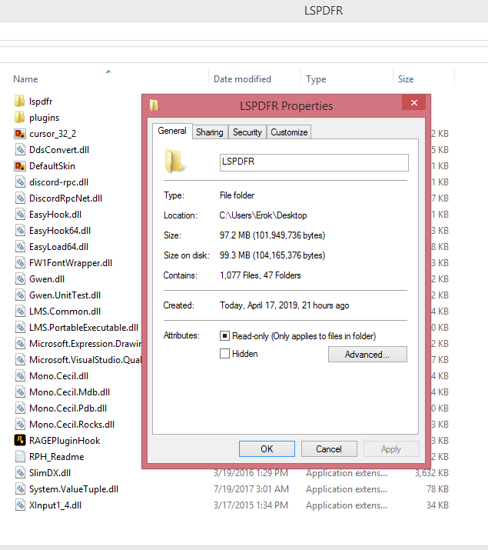488x550 pixels.
Task: Click Cancel in the Properties dialog
Action: tap(329, 449)
